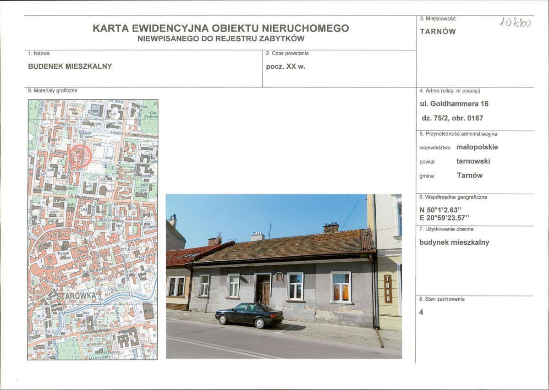Viewport: 549px width, 390px height.
Task: Select the gmina value "Tarnów"
Action: (x=470, y=176)
